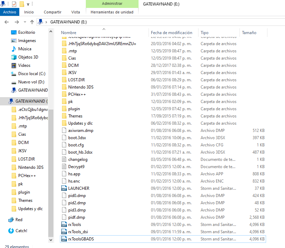Go forward with the forward arrow
Screen dimensions: 285x248
point(17,22)
